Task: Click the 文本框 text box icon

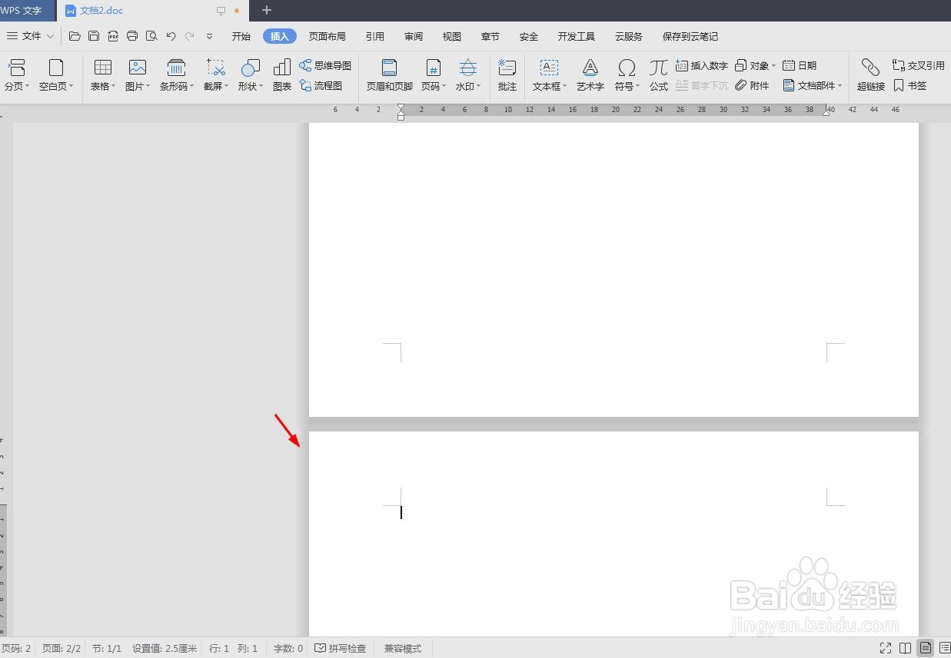Action: pyautogui.click(x=549, y=68)
